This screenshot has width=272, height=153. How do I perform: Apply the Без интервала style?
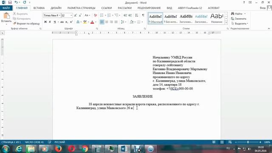click(170, 18)
